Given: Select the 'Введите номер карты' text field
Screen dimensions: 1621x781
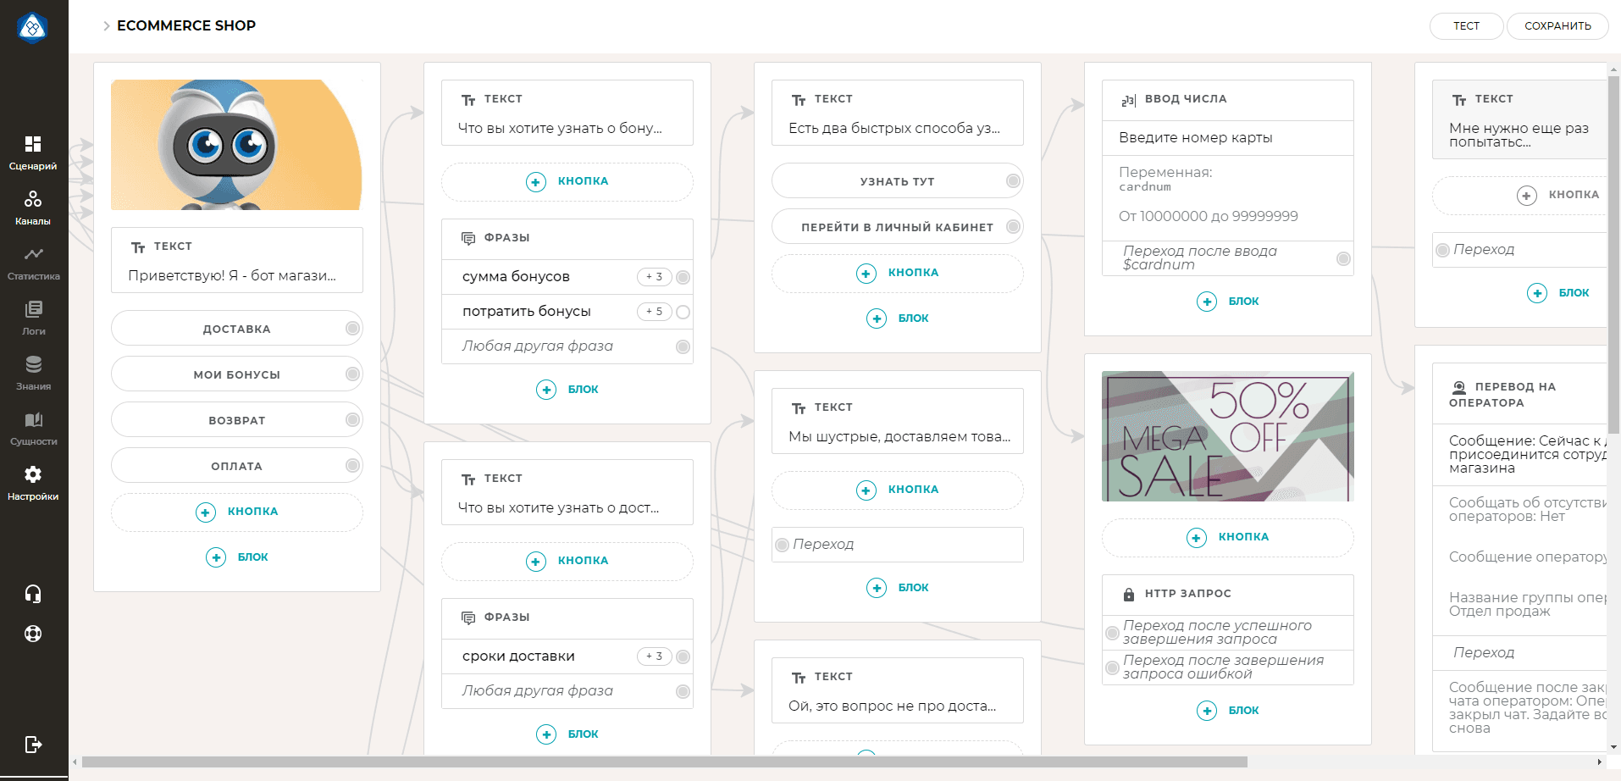Looking at the screenshot, I should pyautogui.click(x=1227, y=138).
